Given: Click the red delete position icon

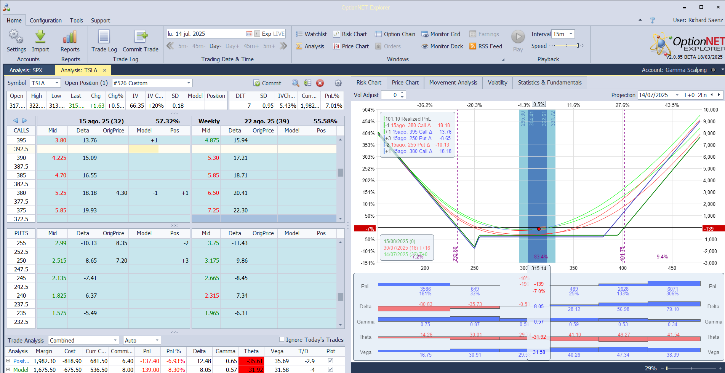Looking at the screenshot, I should (x=320, y=83).
